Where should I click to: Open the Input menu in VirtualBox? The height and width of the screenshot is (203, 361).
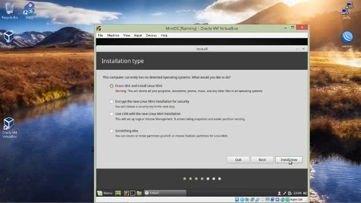click(138, 36)
